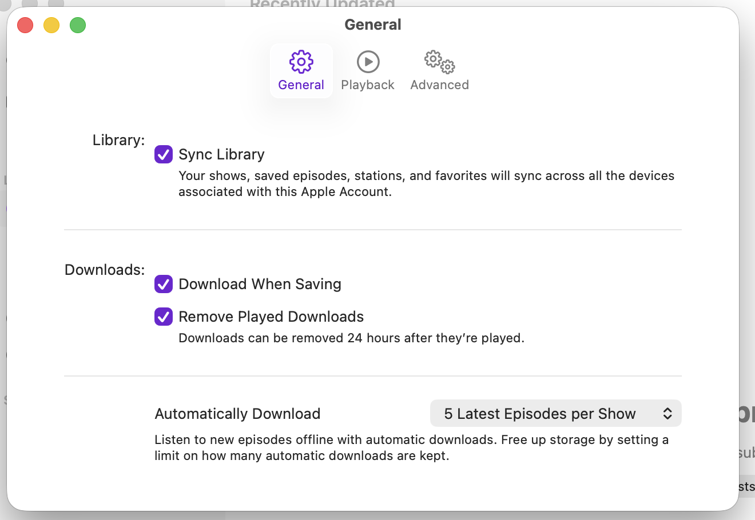Click the Automatically Download setting label
This screenshot has width=755, height=520.
coord(237,414)
